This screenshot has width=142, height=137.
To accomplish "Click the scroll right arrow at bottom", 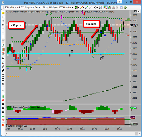I will coord(139,133).
